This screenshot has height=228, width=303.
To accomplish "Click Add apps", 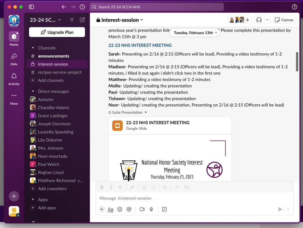I will (57, 208).
